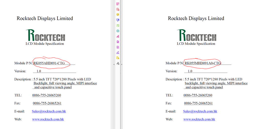Viewport: 255px width, 129px height.
Task: Open the purple Compress PDF page tool
Action: tap(118, 47)
